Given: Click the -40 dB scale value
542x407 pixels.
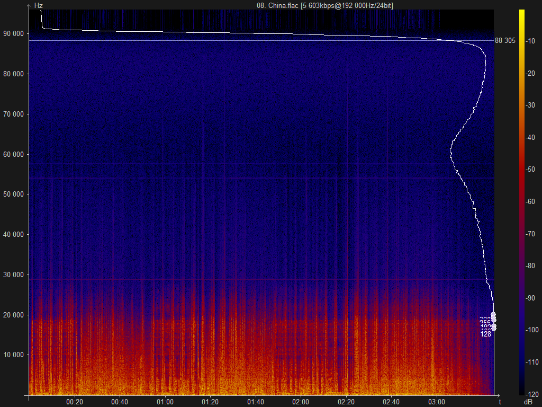Looking at the screenshot, I should 530,137.
